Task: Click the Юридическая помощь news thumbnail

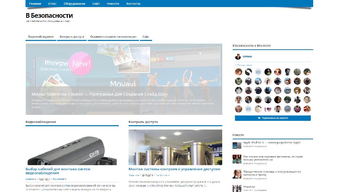Action: (237, 174)
